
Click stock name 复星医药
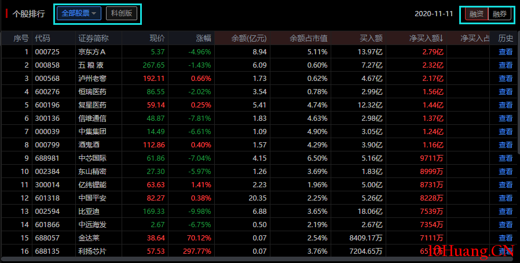click(x=92, y=105)
